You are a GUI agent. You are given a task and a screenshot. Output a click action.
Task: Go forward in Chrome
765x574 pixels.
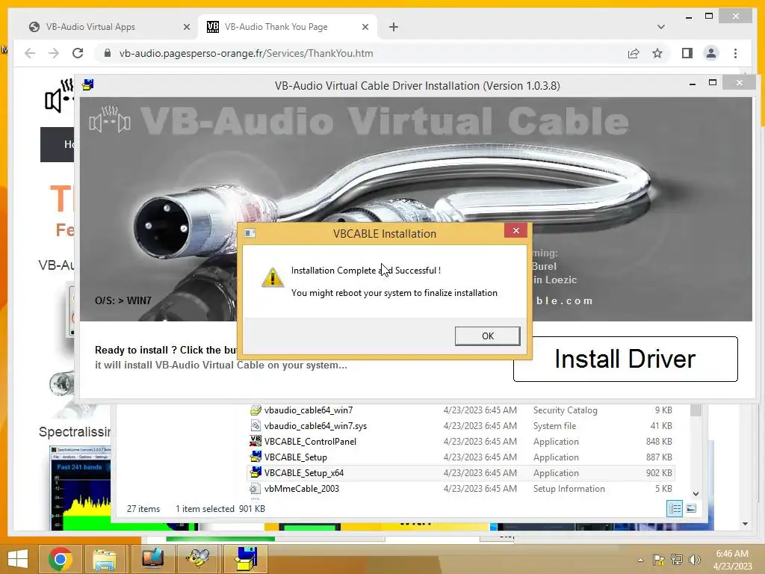[x=54, y=53]
